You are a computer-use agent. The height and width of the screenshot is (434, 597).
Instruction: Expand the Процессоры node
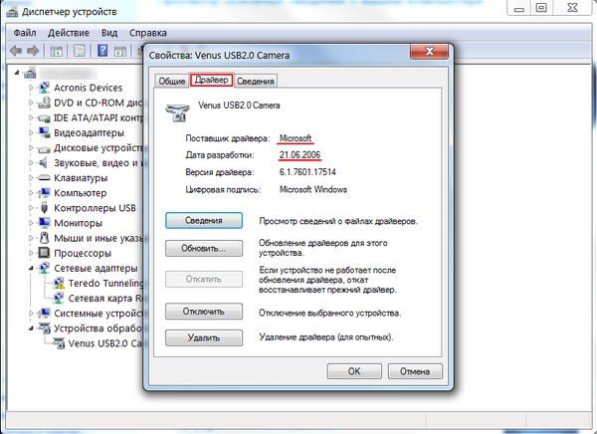coord(31,254)
